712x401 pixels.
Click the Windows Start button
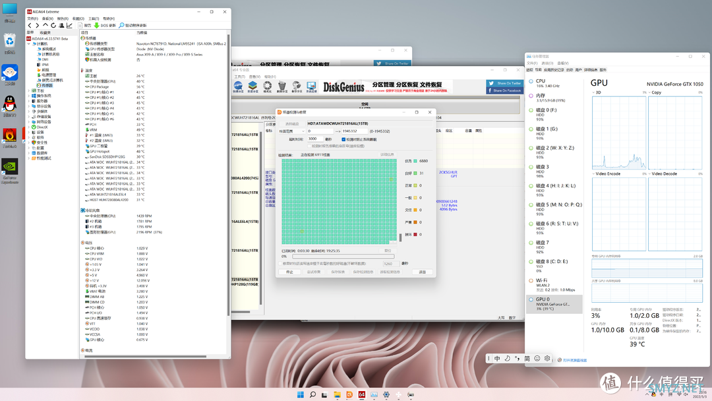[300, 394]
